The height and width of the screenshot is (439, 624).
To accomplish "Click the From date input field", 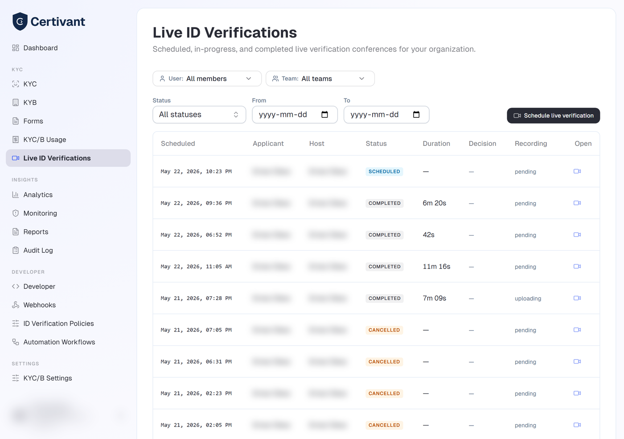I will click(295, 115).
